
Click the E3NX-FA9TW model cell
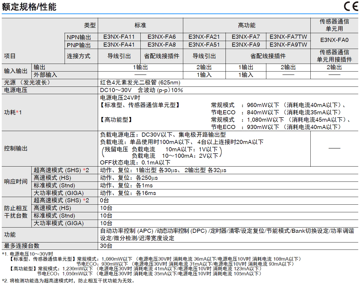(x=288, y=45)
